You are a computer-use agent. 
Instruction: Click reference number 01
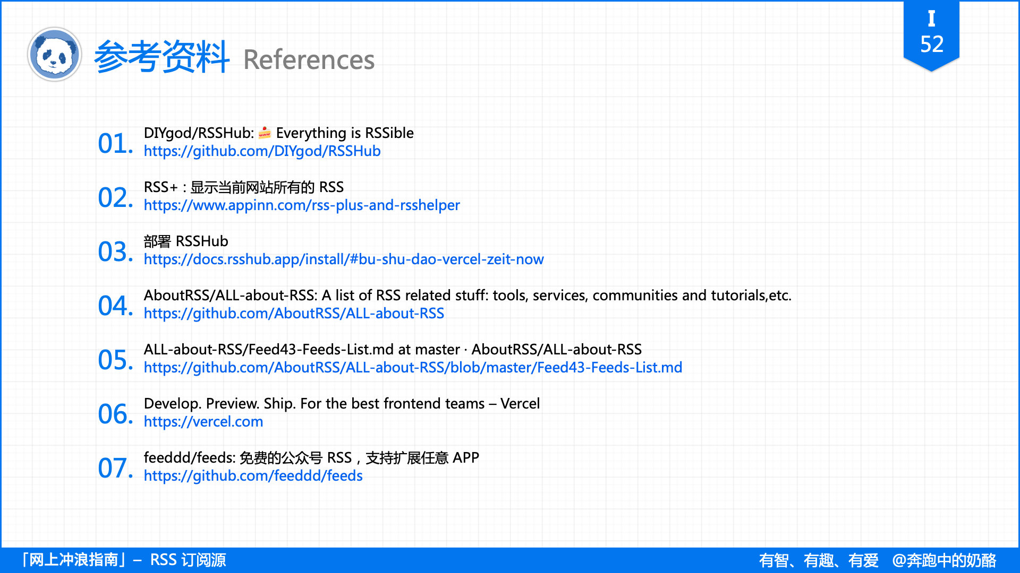pyautogui.click(x=115, y=144)
